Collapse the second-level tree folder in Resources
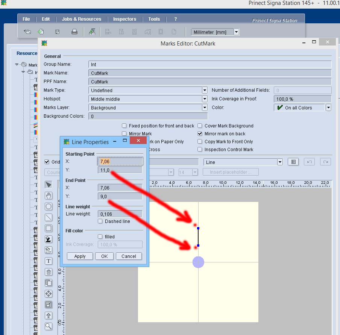 coord(23,72)
